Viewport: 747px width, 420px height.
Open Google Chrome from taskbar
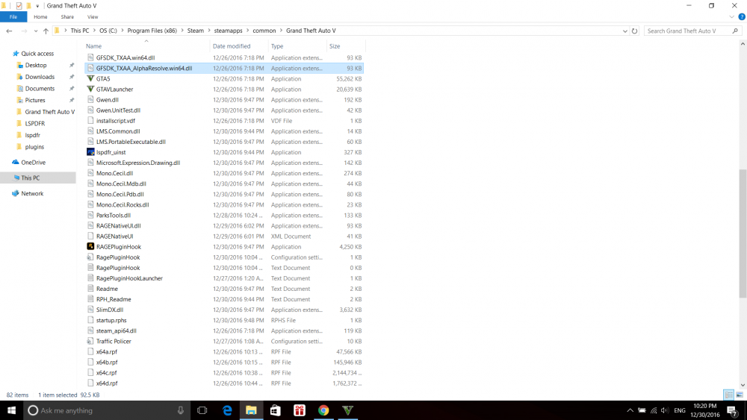(x=323, y=410)
